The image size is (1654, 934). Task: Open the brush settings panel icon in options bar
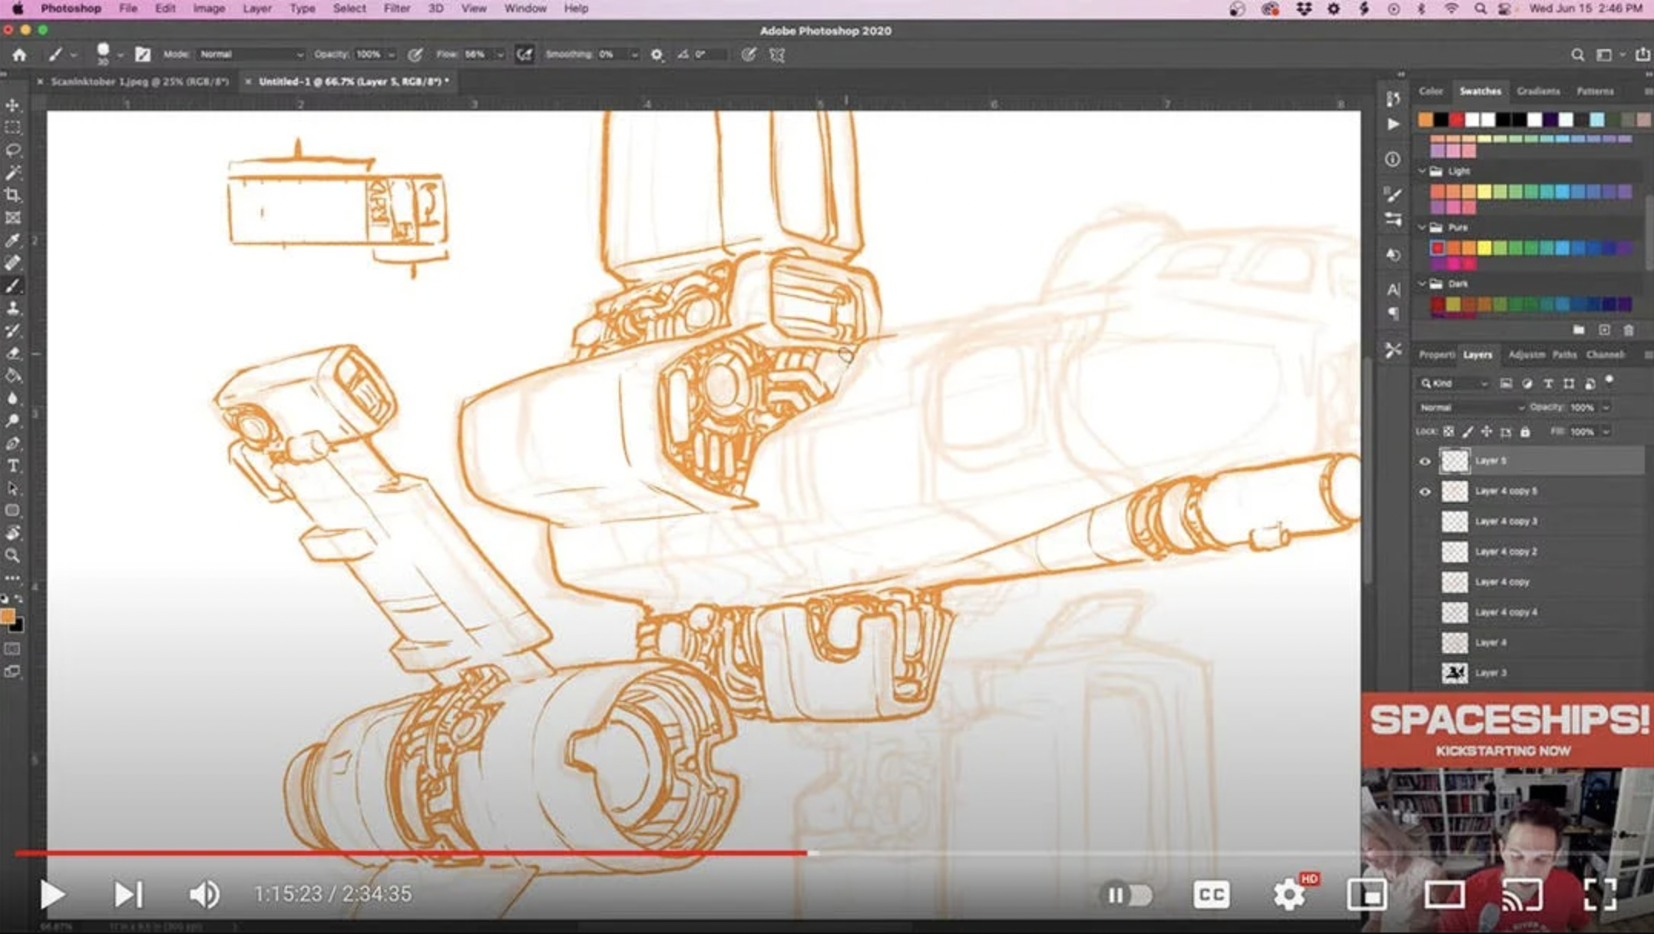143,55
